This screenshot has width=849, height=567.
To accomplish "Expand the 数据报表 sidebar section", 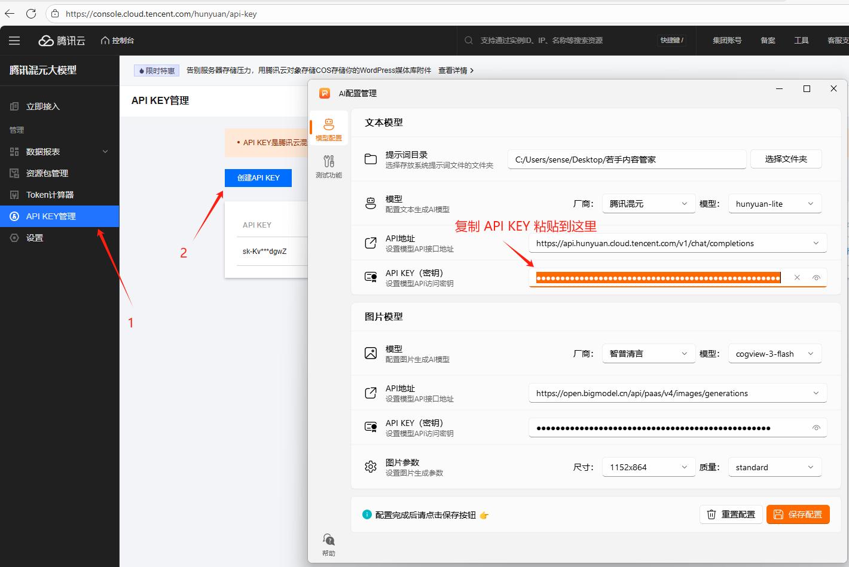I will click(105, 151).
